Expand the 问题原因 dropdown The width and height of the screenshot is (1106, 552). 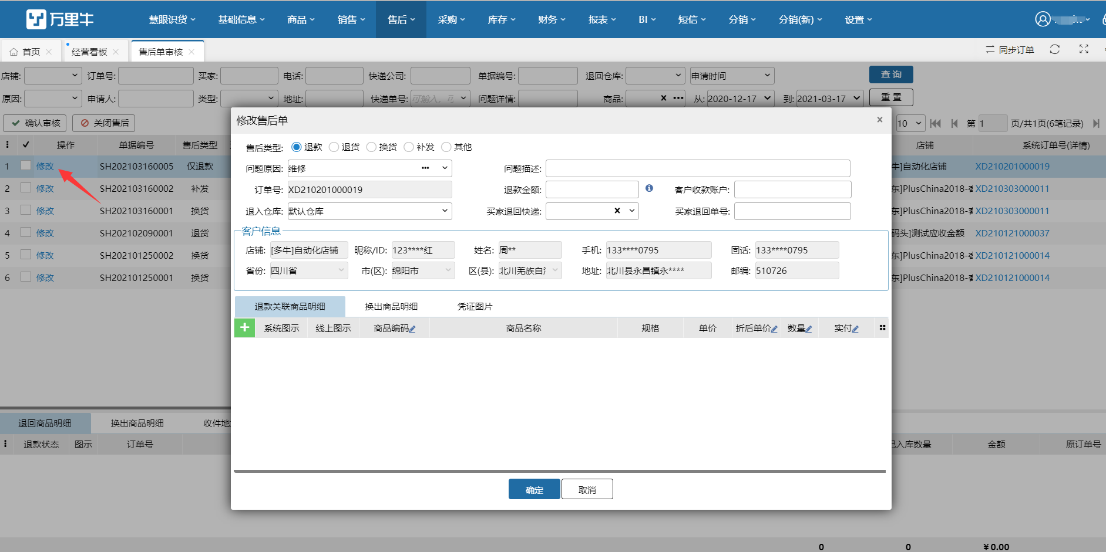[445, 168]
